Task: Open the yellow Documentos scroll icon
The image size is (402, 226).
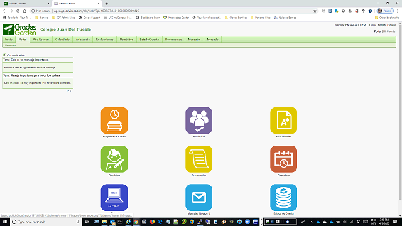Action: coord(198,159)
